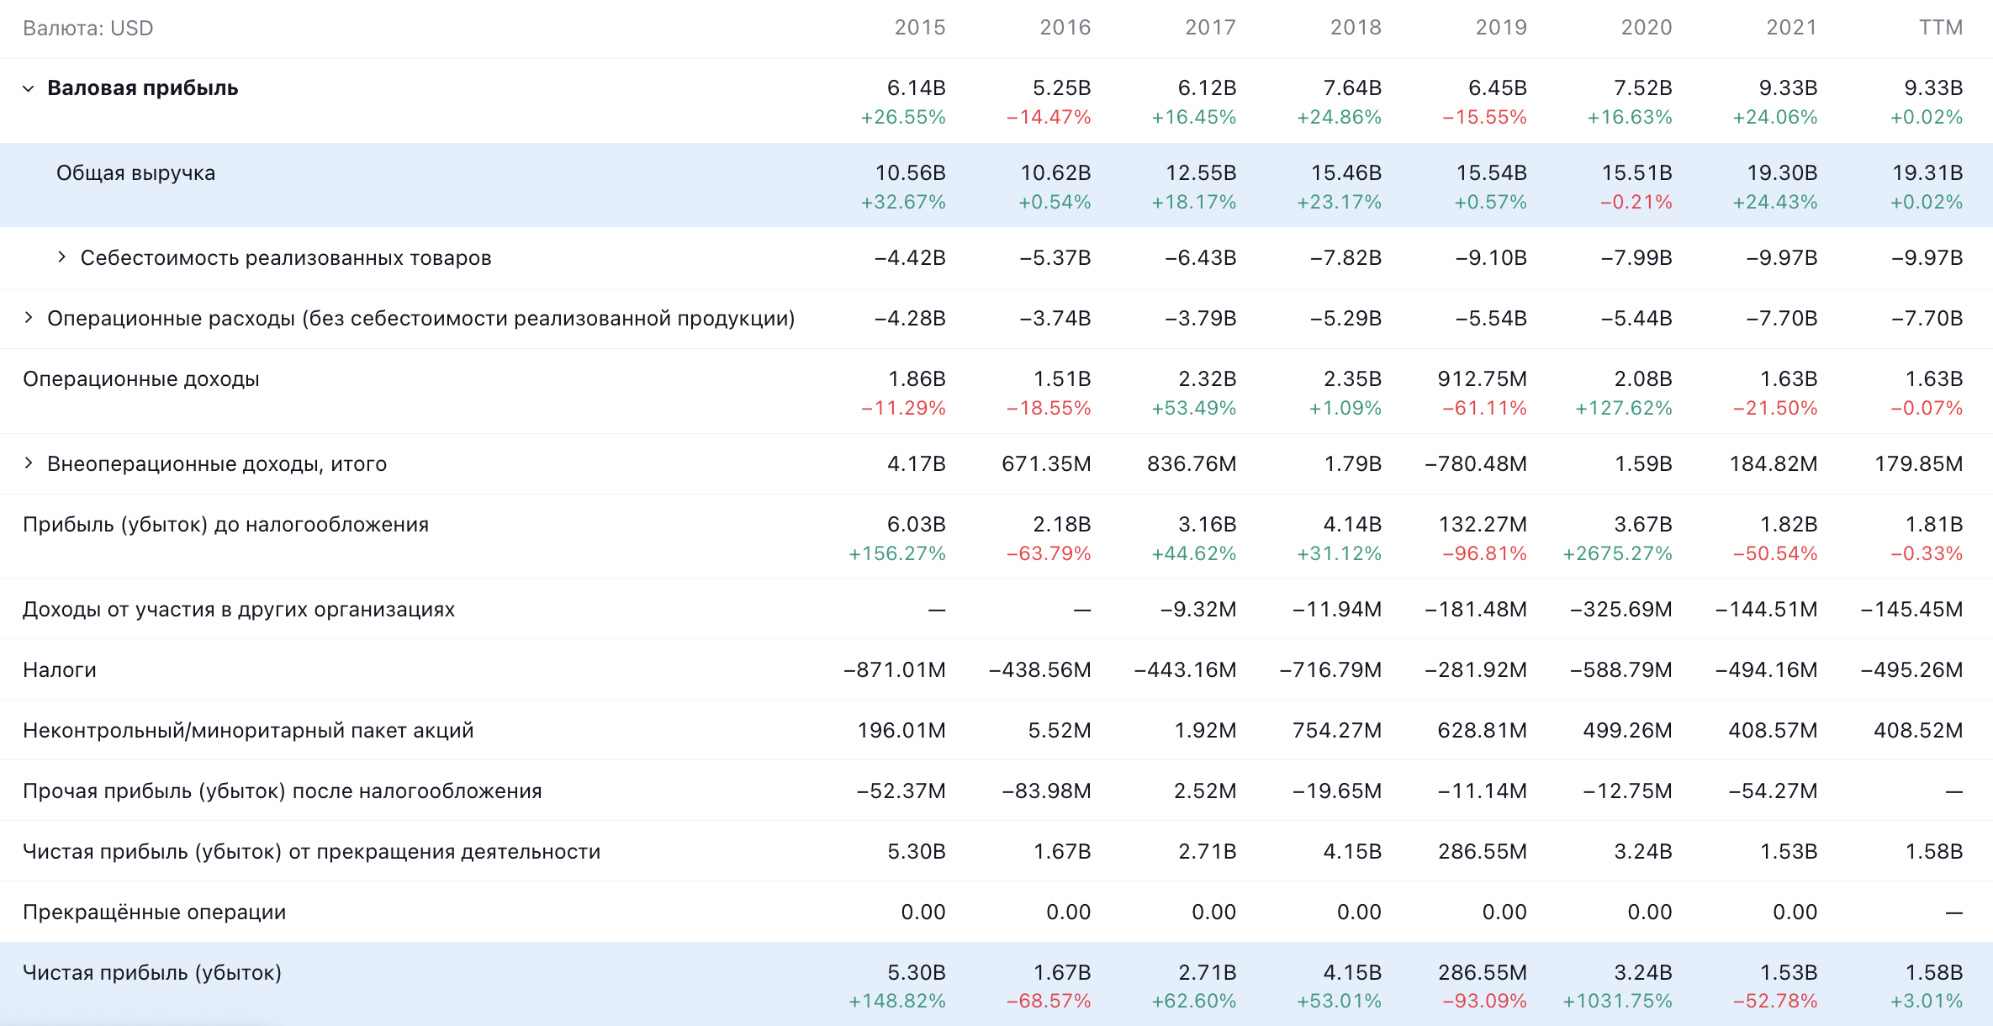This screenshot has width=1993, height=1026.
Task: Click non-operating income −780.48M
Action: 1476,464
